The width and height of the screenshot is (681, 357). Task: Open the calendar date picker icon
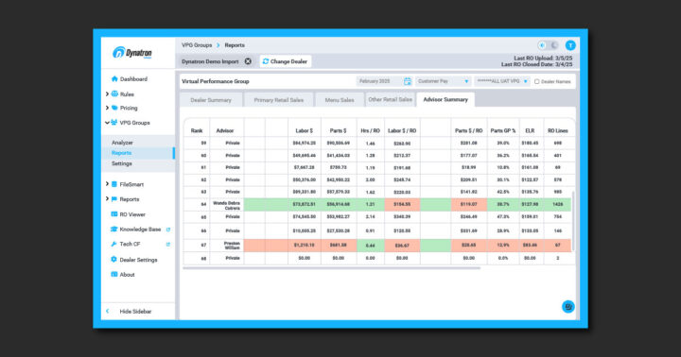[408, 81]
